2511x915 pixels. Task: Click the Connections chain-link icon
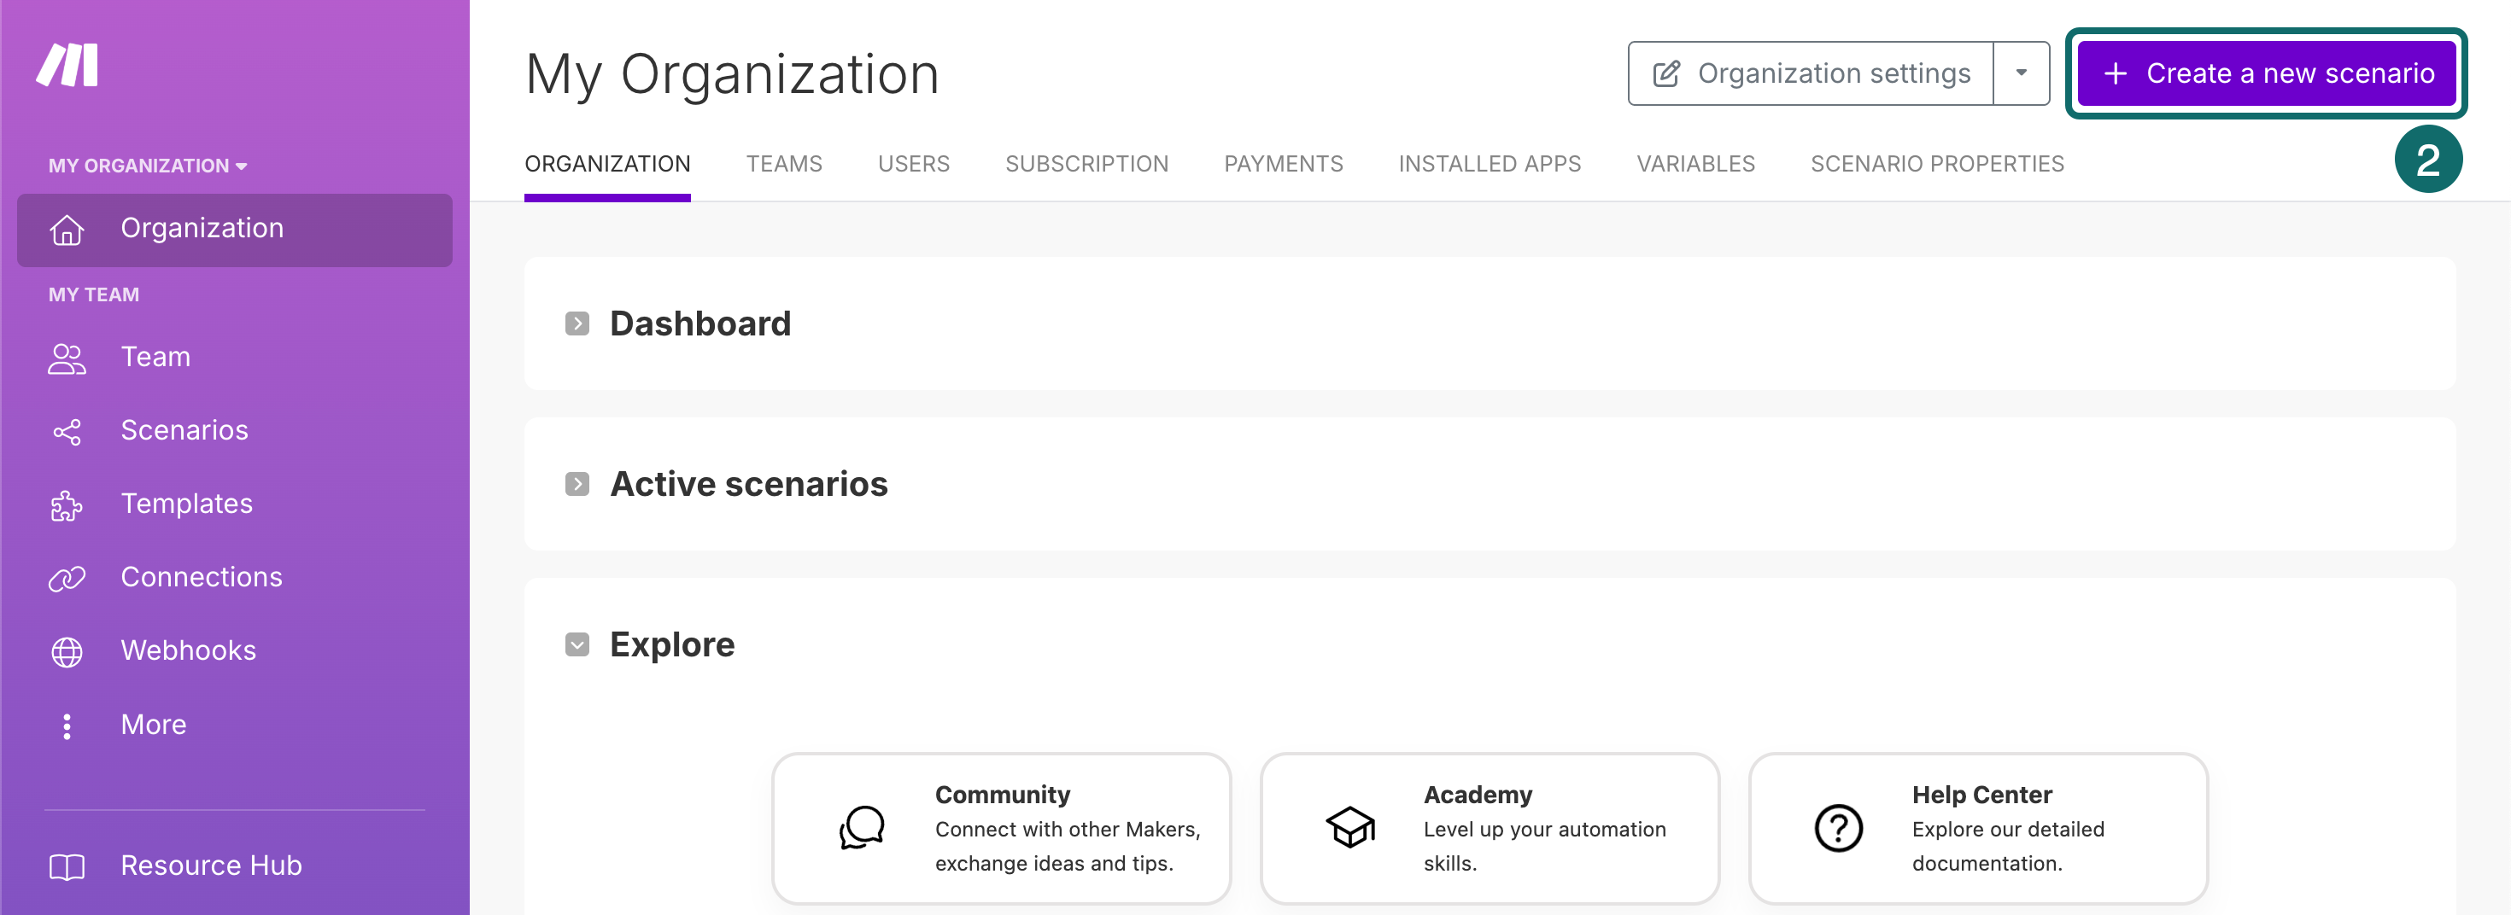point(67,578)
